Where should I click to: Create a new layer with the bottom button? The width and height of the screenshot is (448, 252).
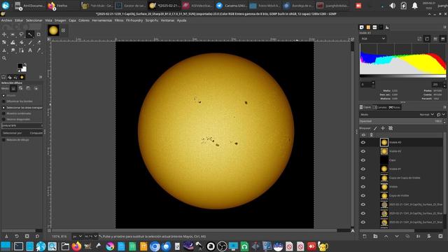(365, 237)
